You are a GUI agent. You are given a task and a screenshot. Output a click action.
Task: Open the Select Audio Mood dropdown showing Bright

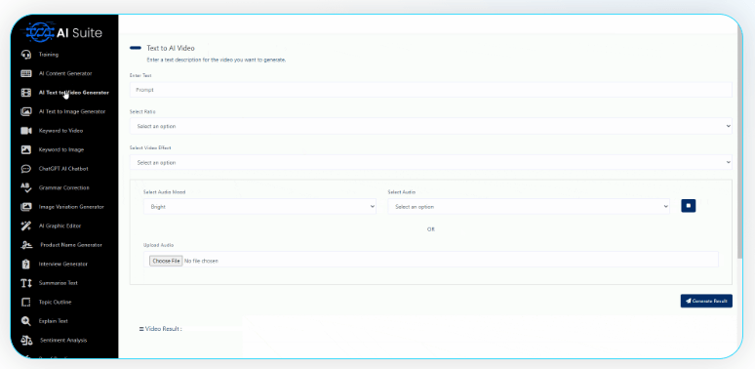(x=260, y=206)
